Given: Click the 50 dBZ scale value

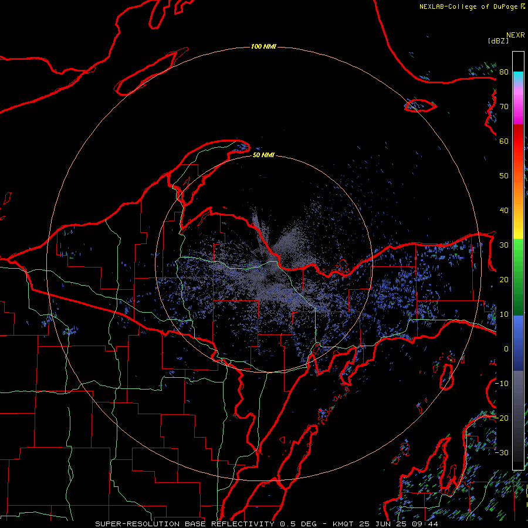Looking at the screenshot, I should tap(504, 176).
